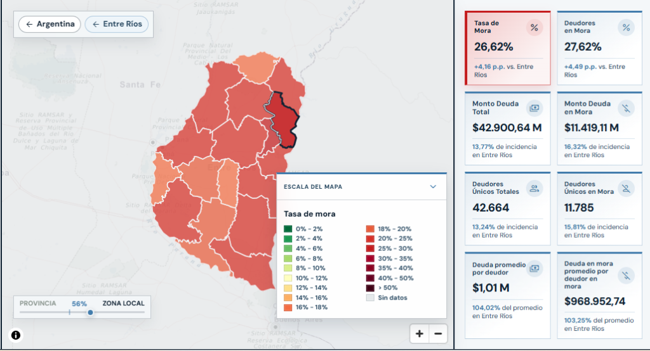This screenshot has width=650, height=351.
Task: Click the 14% - 16% legend swatch
Action: click(288, 298)
